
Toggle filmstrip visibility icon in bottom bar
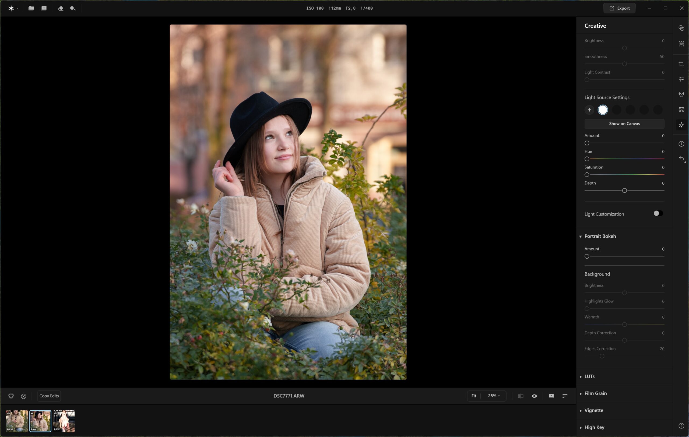tap(551, 396)
